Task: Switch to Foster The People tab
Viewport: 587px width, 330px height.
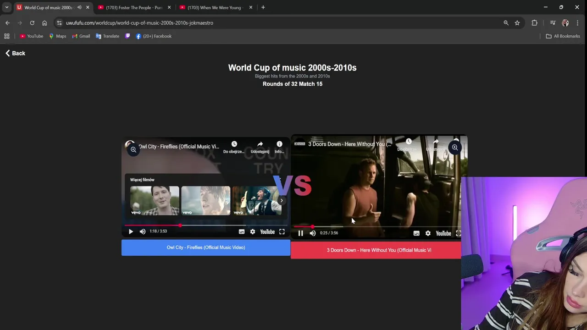Action: 134,7
